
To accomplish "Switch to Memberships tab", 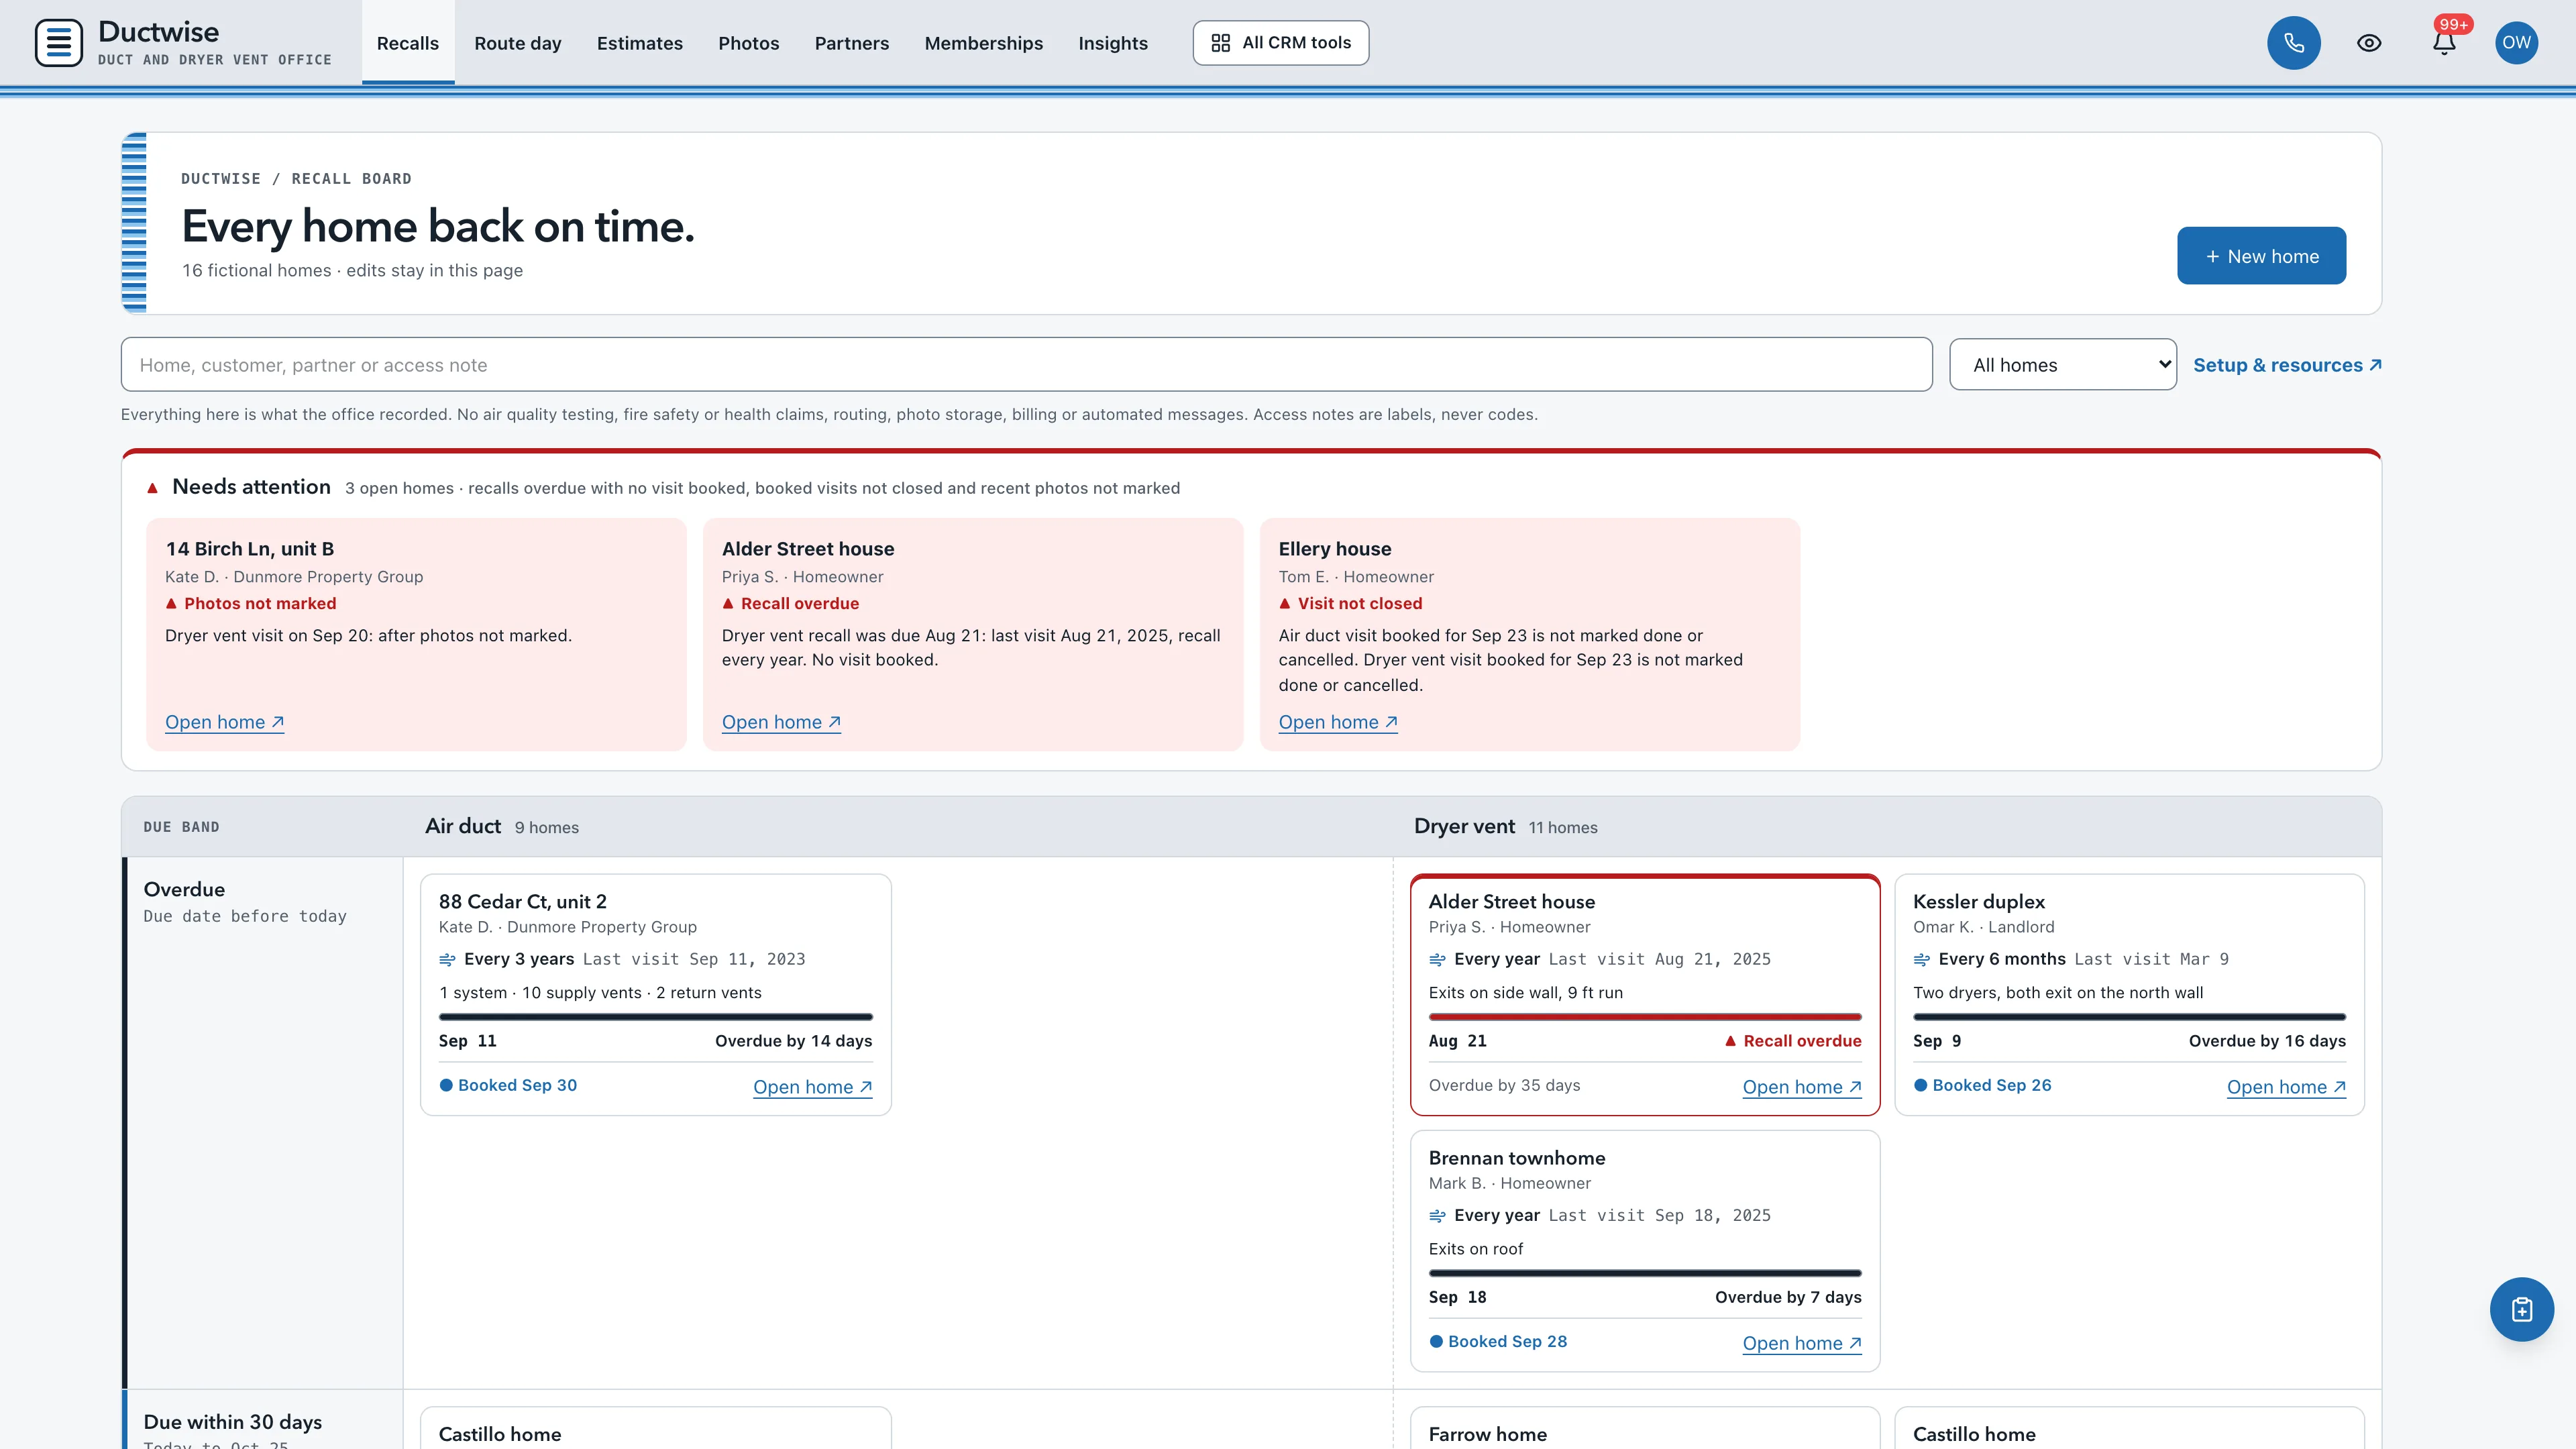I will pos(984,43).
